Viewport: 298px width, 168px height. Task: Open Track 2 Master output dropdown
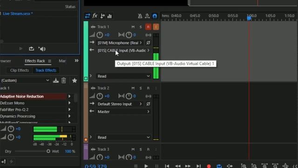click(x=123, y=112)
